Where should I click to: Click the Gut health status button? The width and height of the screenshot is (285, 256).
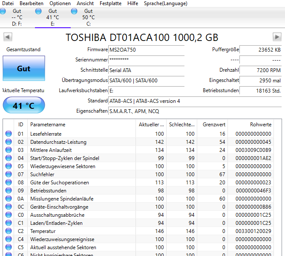click(x=24, y=68)
